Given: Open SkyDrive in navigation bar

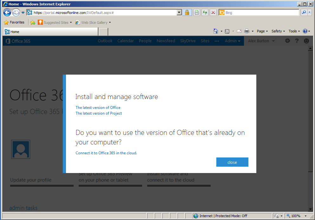Looking at the screenshot, I should [188, 41].
